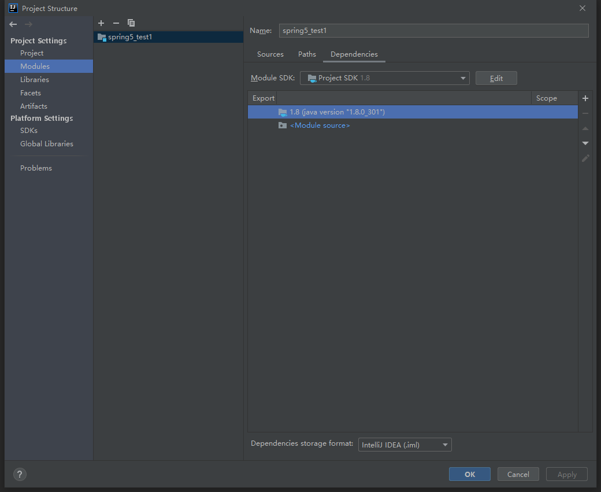
Task: Move the dependency up
Action: click(x=585, y=128)
